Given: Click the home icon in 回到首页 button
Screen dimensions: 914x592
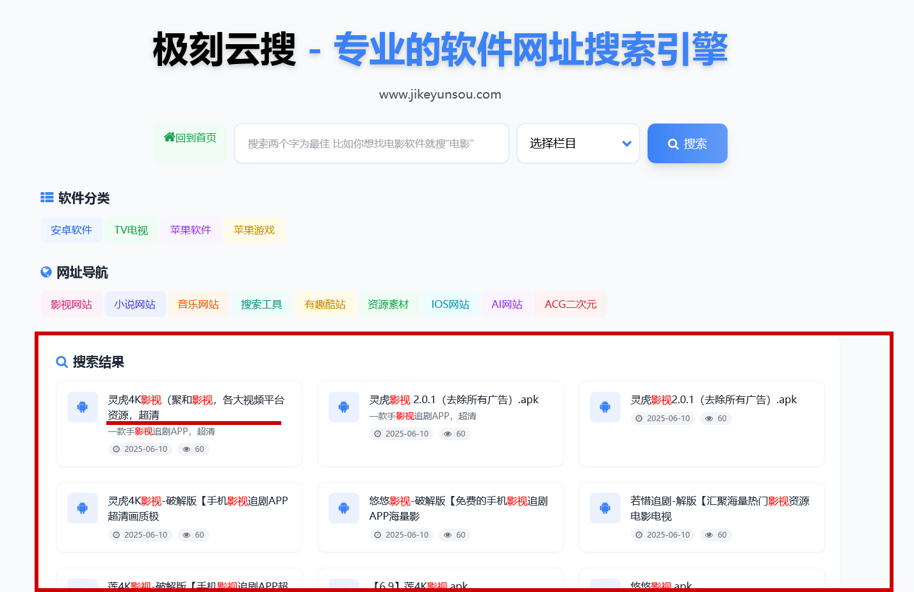Looking at the screenshot, I should tap(170, 137).
